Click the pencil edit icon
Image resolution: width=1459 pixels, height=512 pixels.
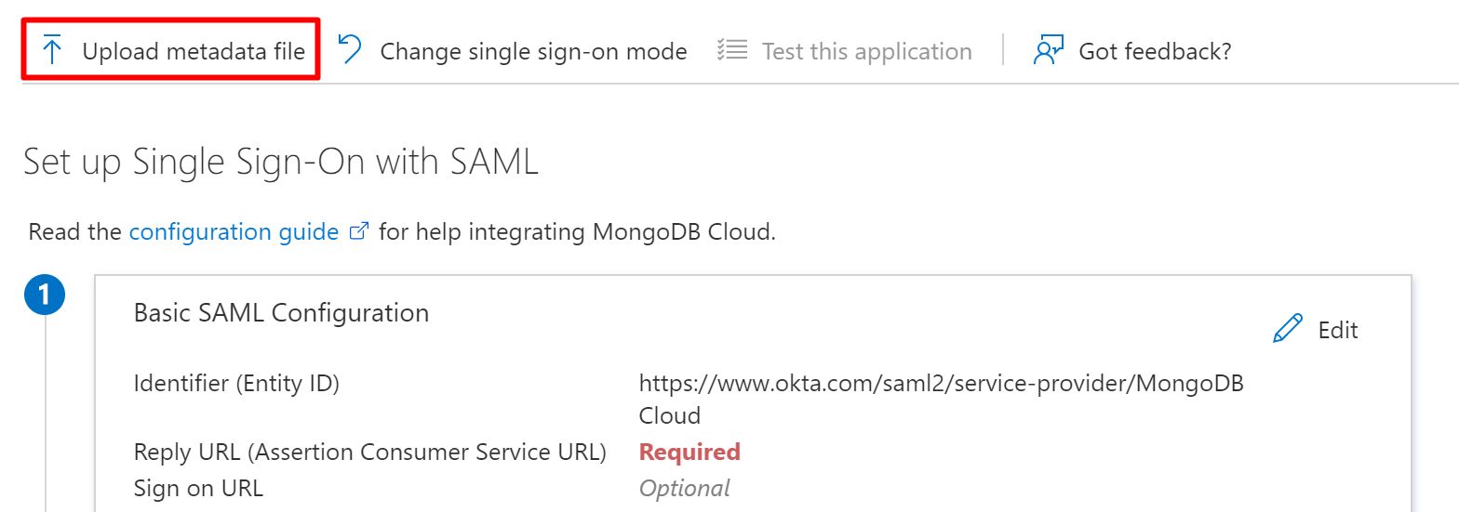[x=1288, y=329]
